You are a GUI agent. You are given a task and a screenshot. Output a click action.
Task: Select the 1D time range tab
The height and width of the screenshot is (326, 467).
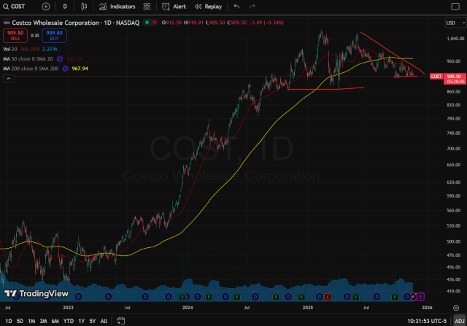point(8,320)
